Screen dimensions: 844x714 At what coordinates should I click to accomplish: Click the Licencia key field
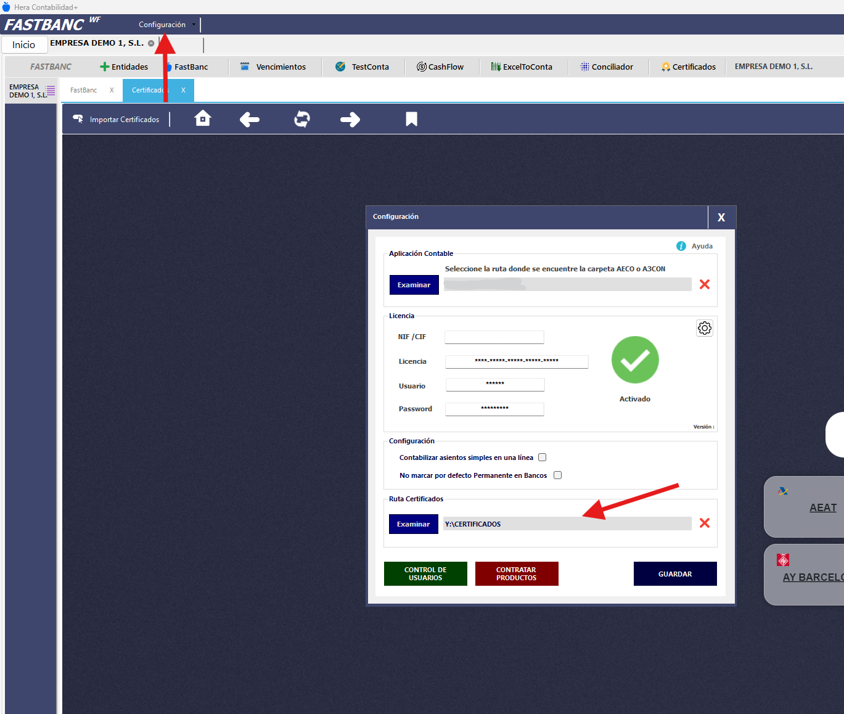pos(517,361)
